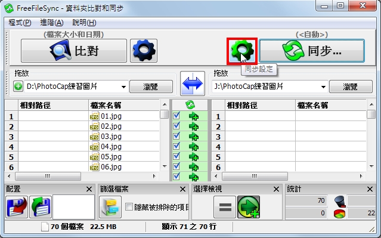This screenshot has width=381, height=238.
Task: Expand the J:\PhotoCap練習圖片 folder dropdown
Action: pos(323,86)
